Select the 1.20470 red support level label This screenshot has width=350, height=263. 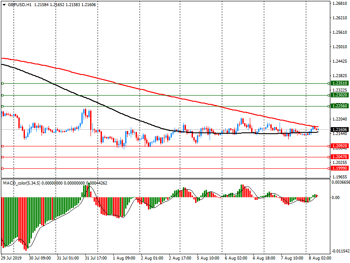tap(339, 157)
